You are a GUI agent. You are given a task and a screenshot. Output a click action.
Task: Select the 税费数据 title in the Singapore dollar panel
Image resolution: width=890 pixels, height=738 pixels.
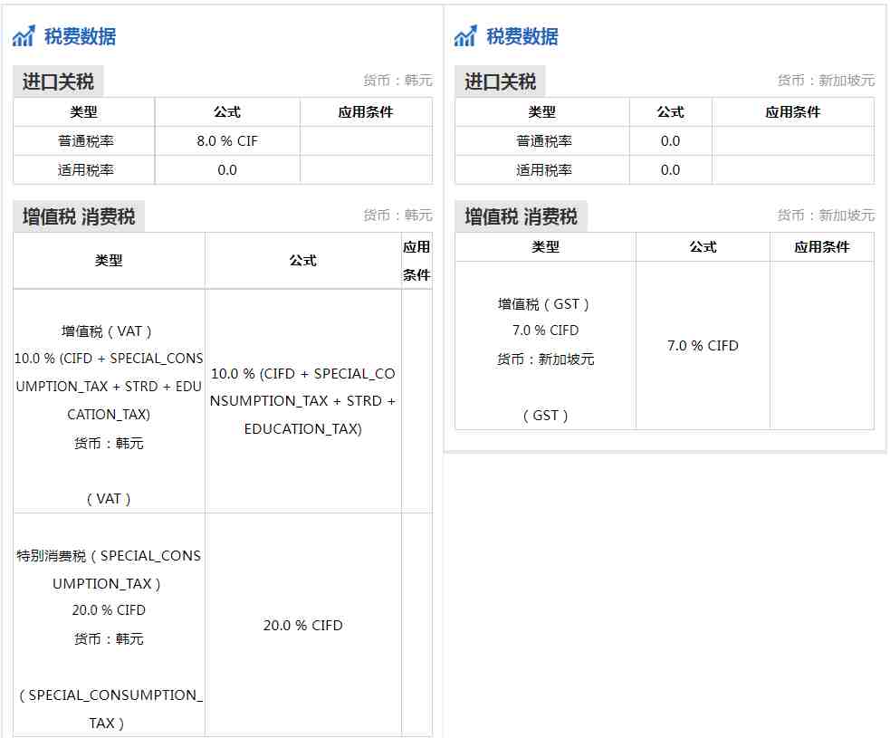click(x=522, y=36)
